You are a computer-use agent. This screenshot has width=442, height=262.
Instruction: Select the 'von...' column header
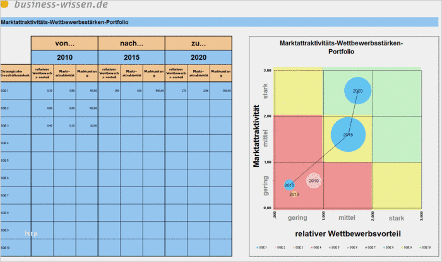pyautogui.click(x=64, y=43)
